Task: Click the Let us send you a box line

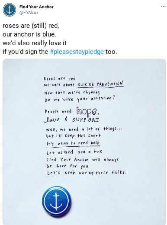Action: (74, 152)
